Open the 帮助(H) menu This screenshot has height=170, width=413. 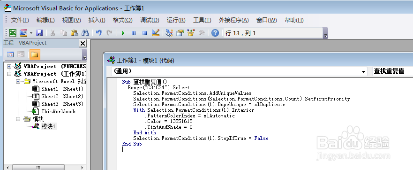coord(294,20)
